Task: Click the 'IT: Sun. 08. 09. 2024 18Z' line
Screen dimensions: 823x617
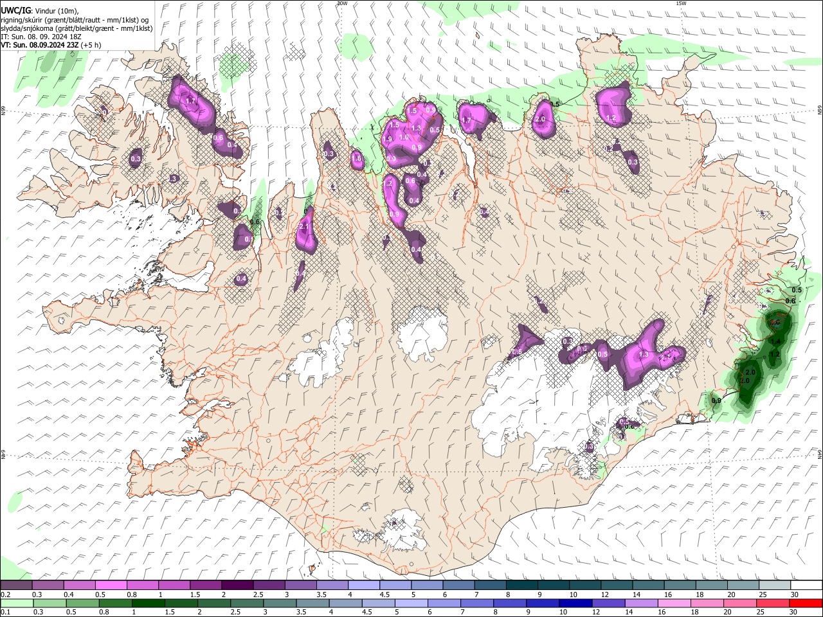Action: pos(41,37)
